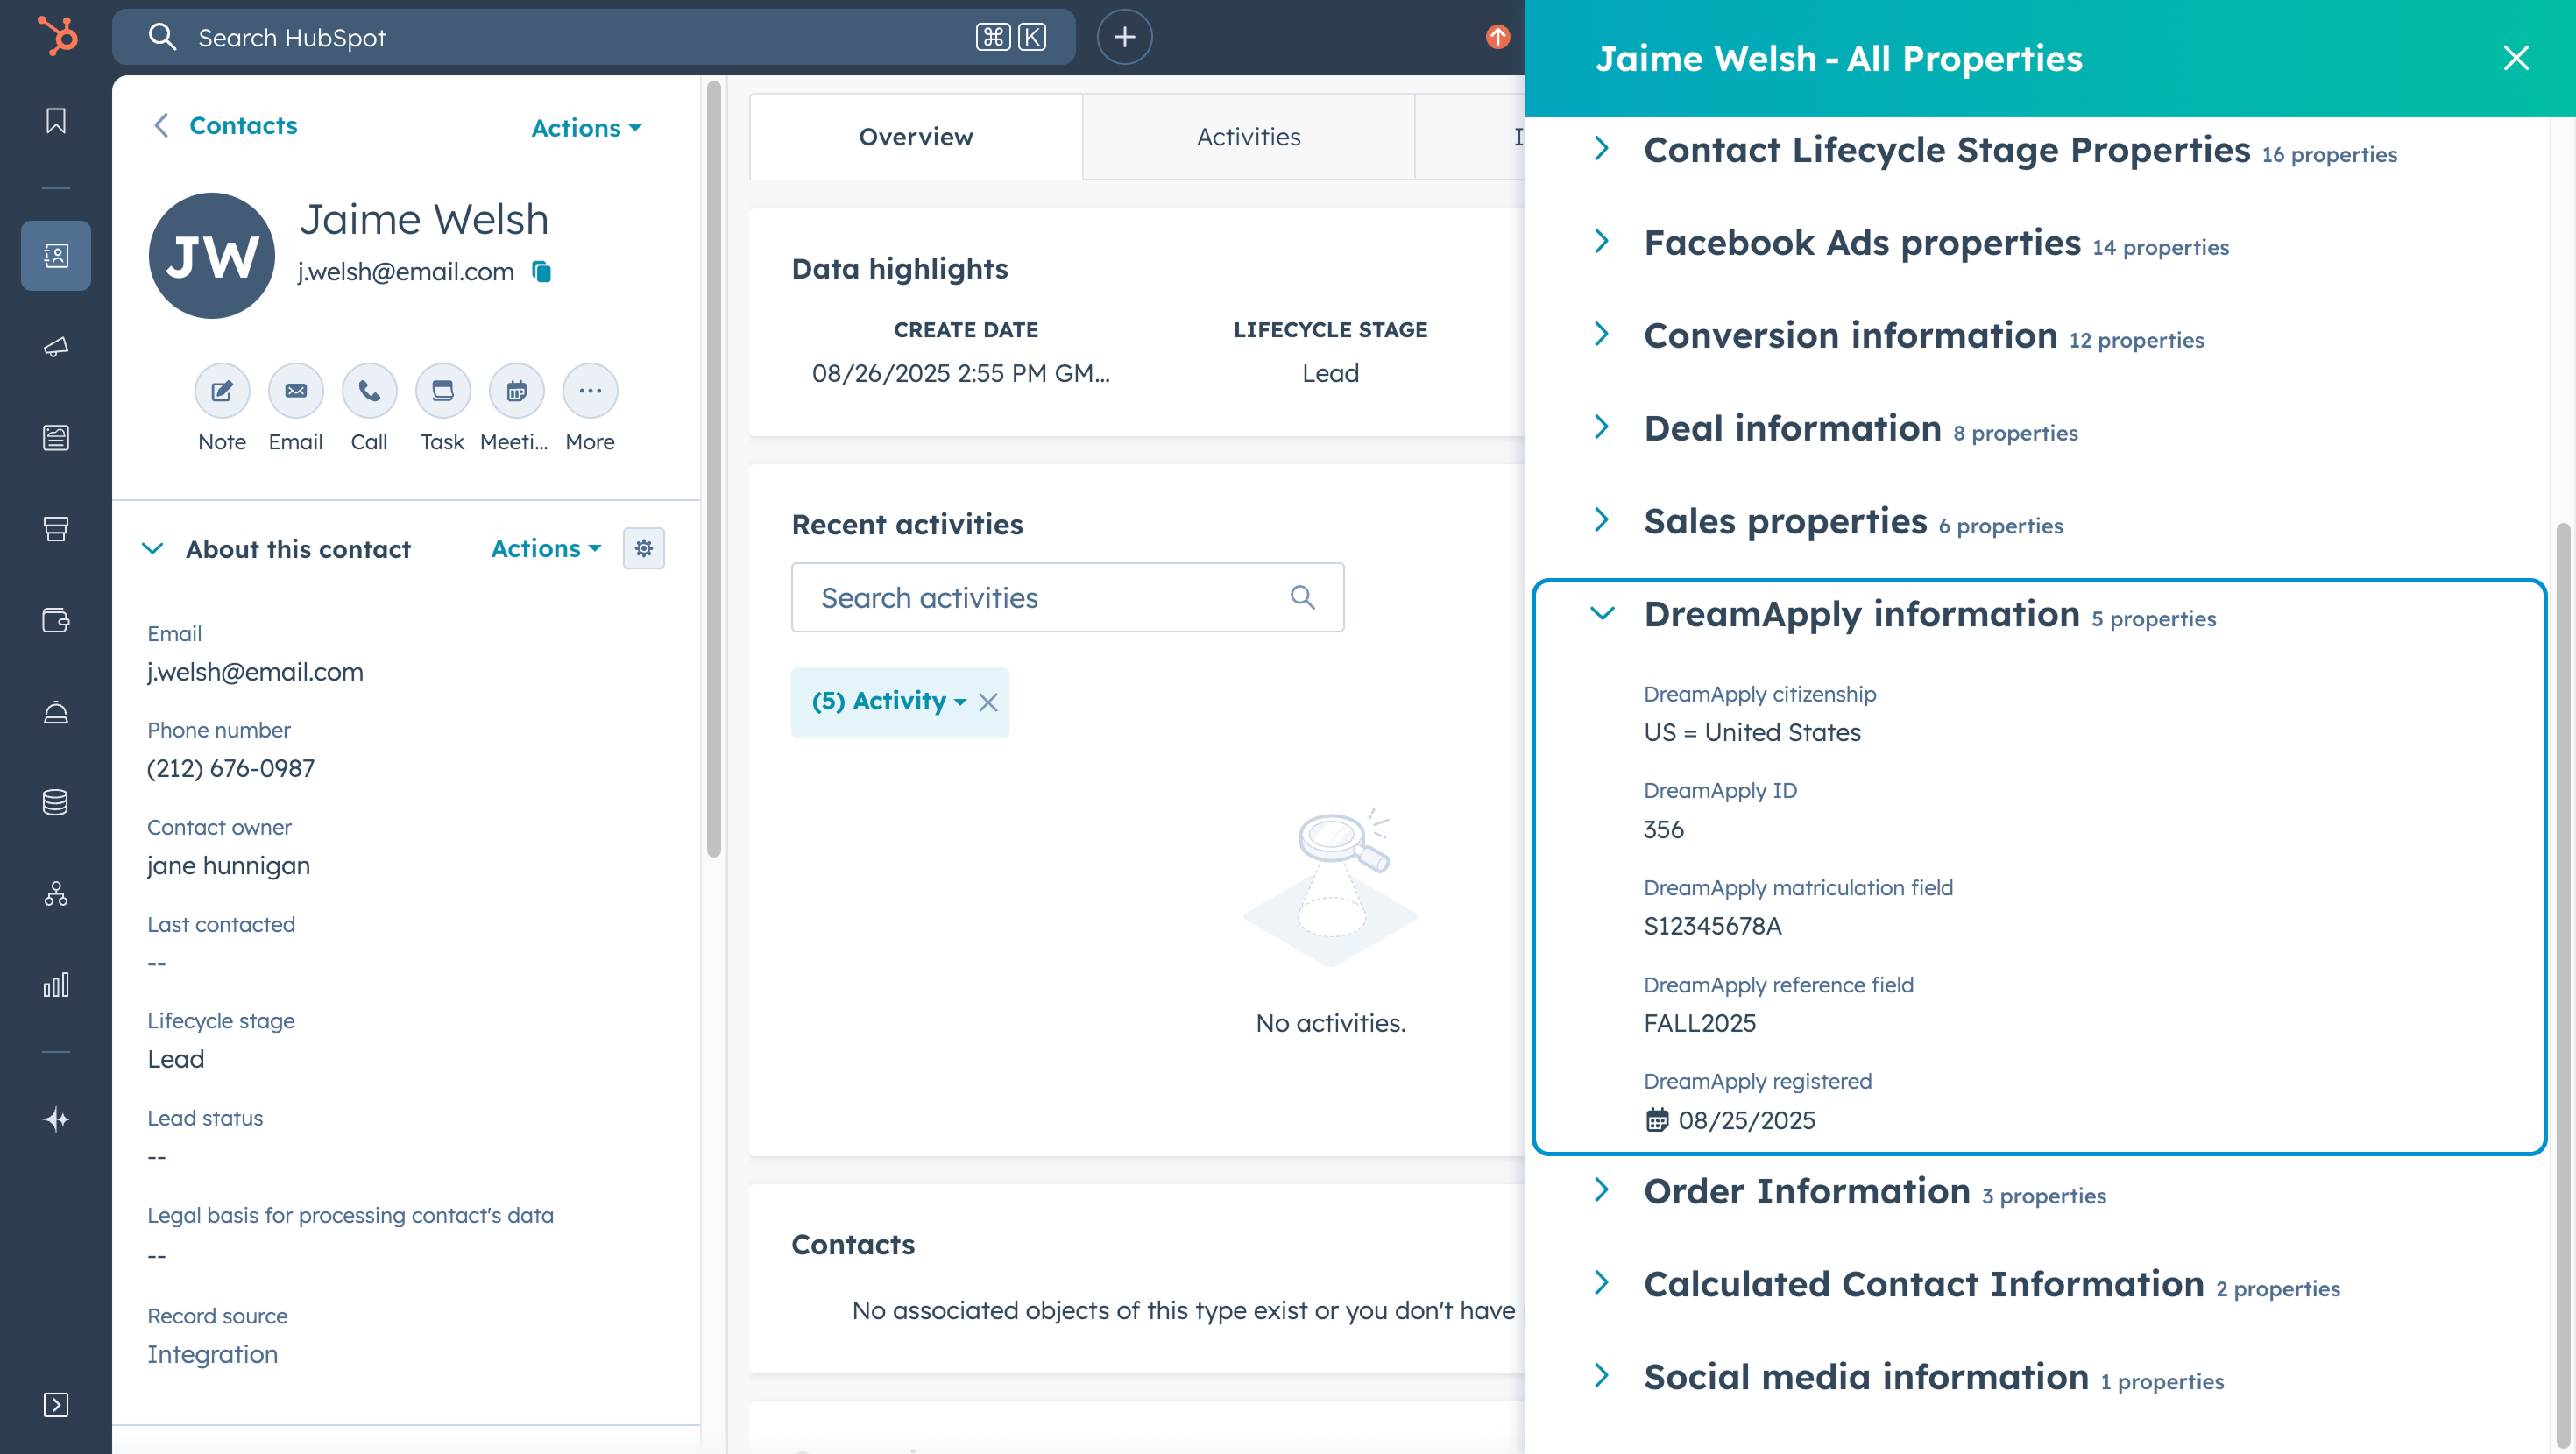Open the Automation workflow sidebar icon
Screen dimensions: 2576x1454
tap(56, 893)
